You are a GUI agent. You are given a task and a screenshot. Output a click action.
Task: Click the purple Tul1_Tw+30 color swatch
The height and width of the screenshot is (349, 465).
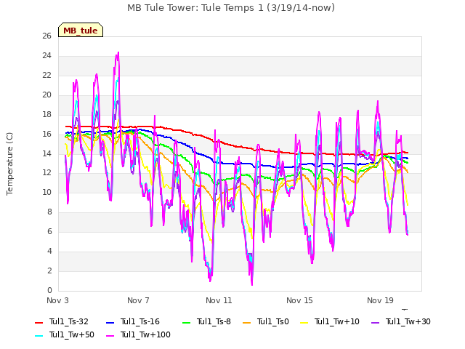[x=376, y=323]
